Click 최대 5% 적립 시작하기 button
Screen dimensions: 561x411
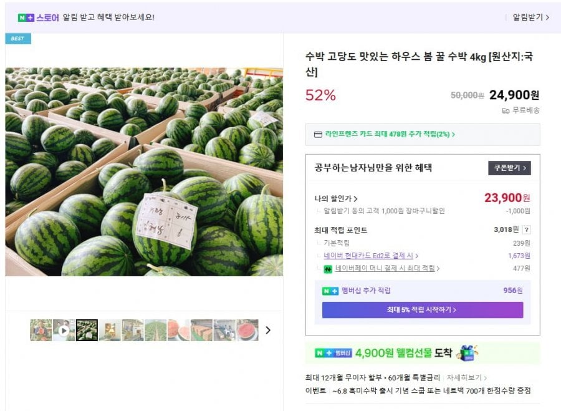coord(422,310)
